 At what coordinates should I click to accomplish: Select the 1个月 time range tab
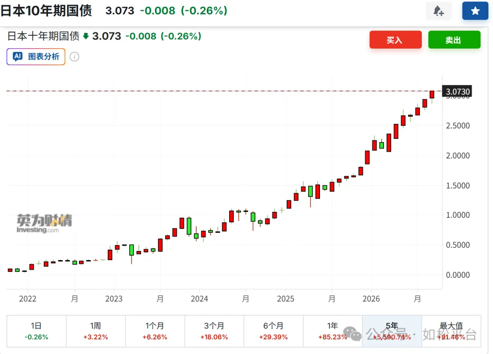click(x=155, y=331)
